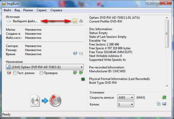Click the Free Space: 4 707 319 808 bytes line
The image size is (174, 119).
pyautogui.click(x=110, y=48)
